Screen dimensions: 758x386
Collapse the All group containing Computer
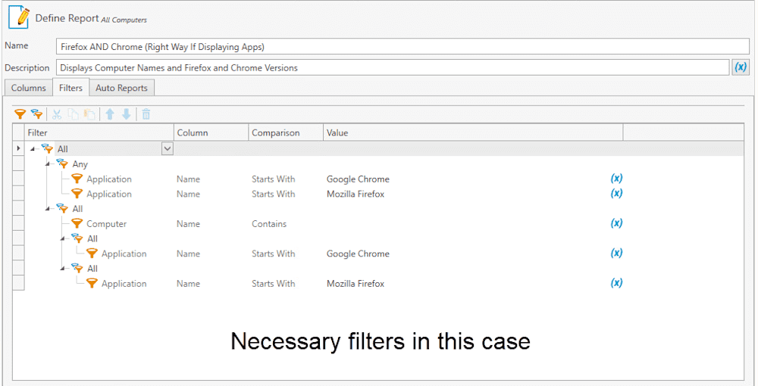[x=48, y=208]
